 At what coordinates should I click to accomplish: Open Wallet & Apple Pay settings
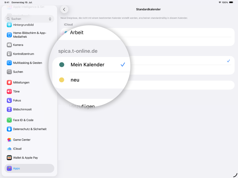pyautogui.click(x=25, y=158)
